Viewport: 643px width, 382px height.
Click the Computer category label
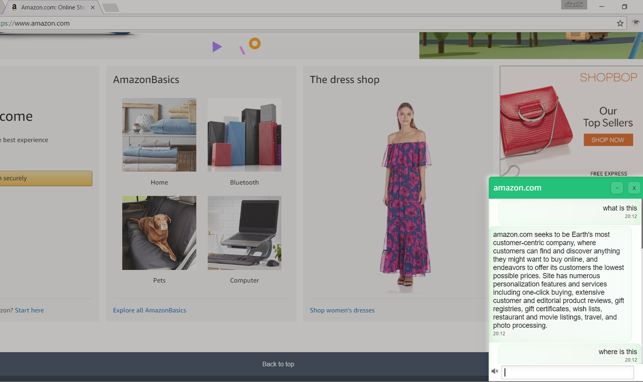click(x=244, y=280)
